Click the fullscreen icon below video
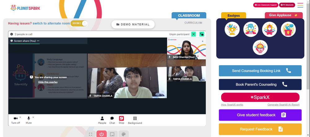 (91, 134)
